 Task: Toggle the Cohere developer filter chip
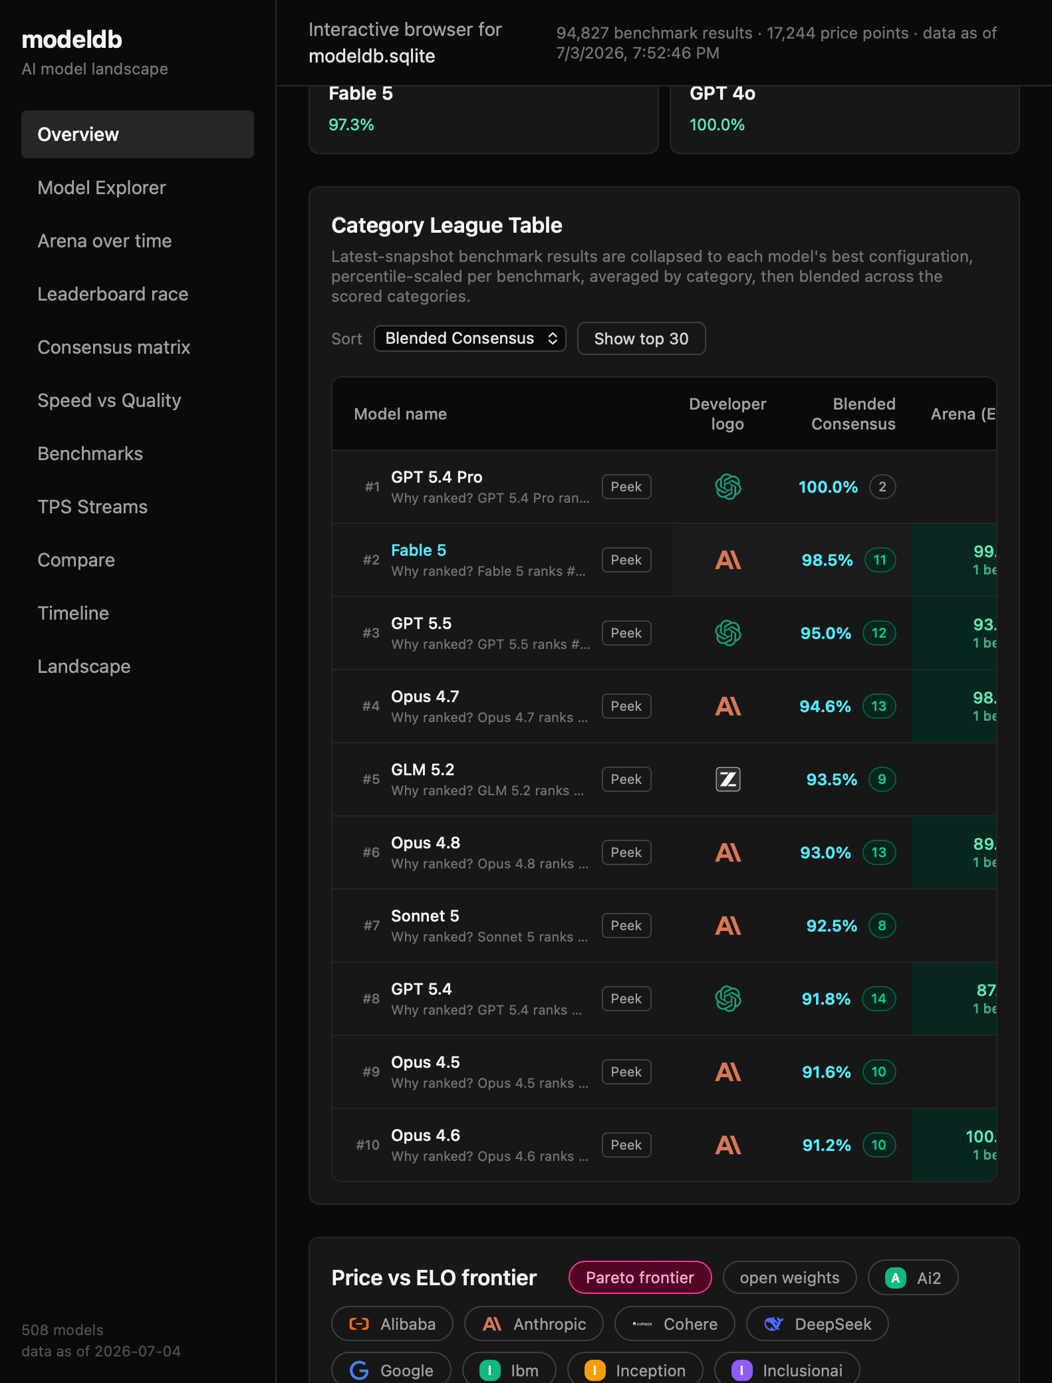675,1324
